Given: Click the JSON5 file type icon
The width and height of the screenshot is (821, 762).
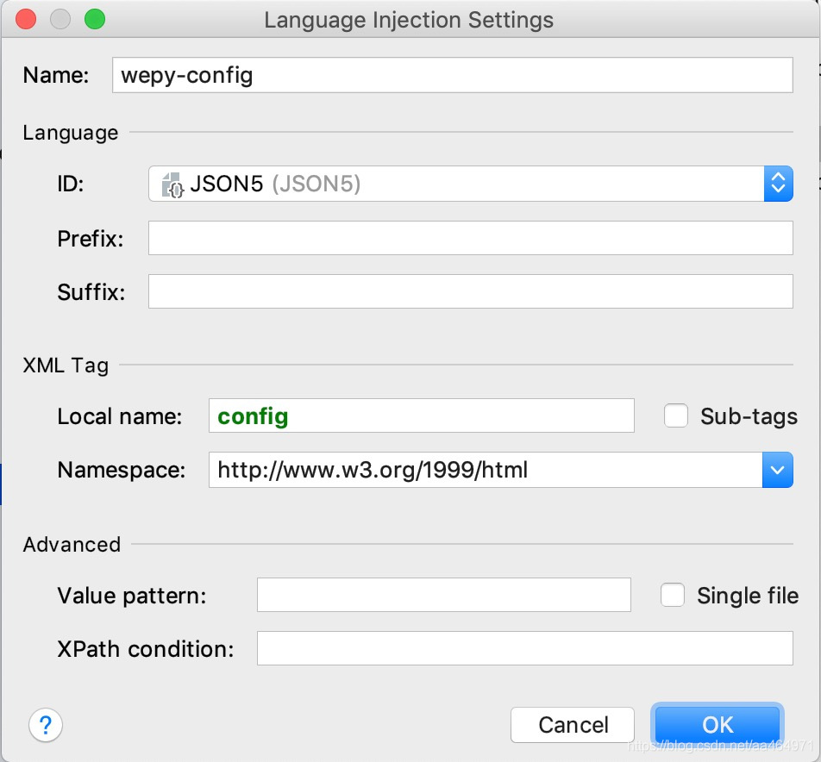Looking at the screenshot, I should point(172,184).
